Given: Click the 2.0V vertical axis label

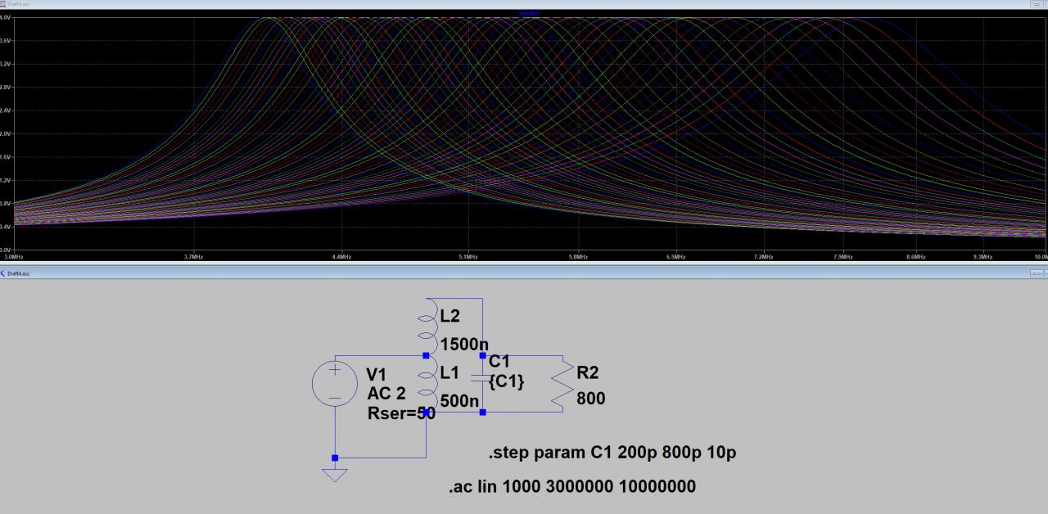Looking at the screenshot, I should [x=6, y=133].
